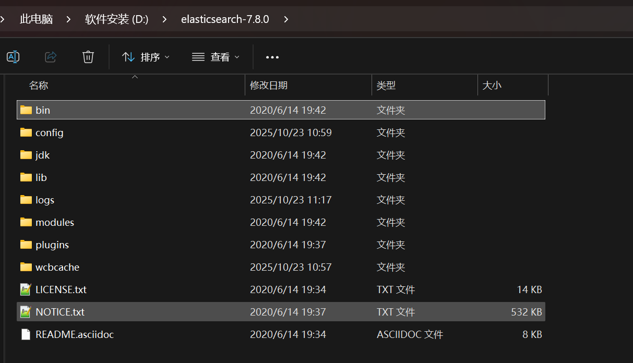Click the Share toolbar icon
633x363 pixels.
[x=51, y=57]
